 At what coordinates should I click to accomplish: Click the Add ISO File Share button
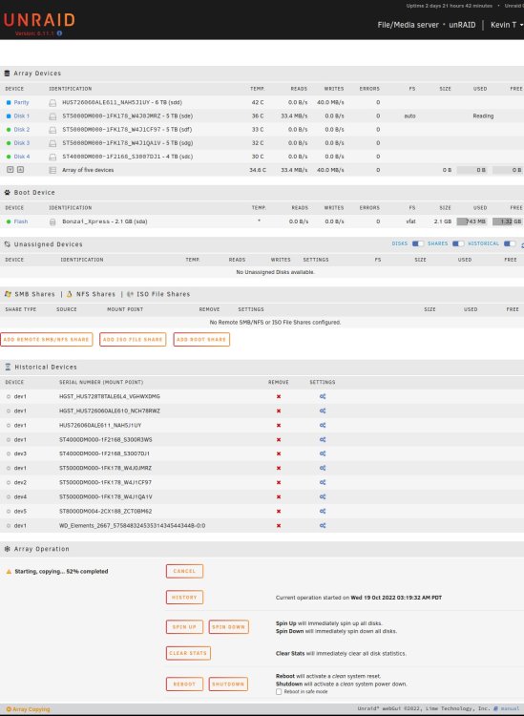(x=133, y=339)
